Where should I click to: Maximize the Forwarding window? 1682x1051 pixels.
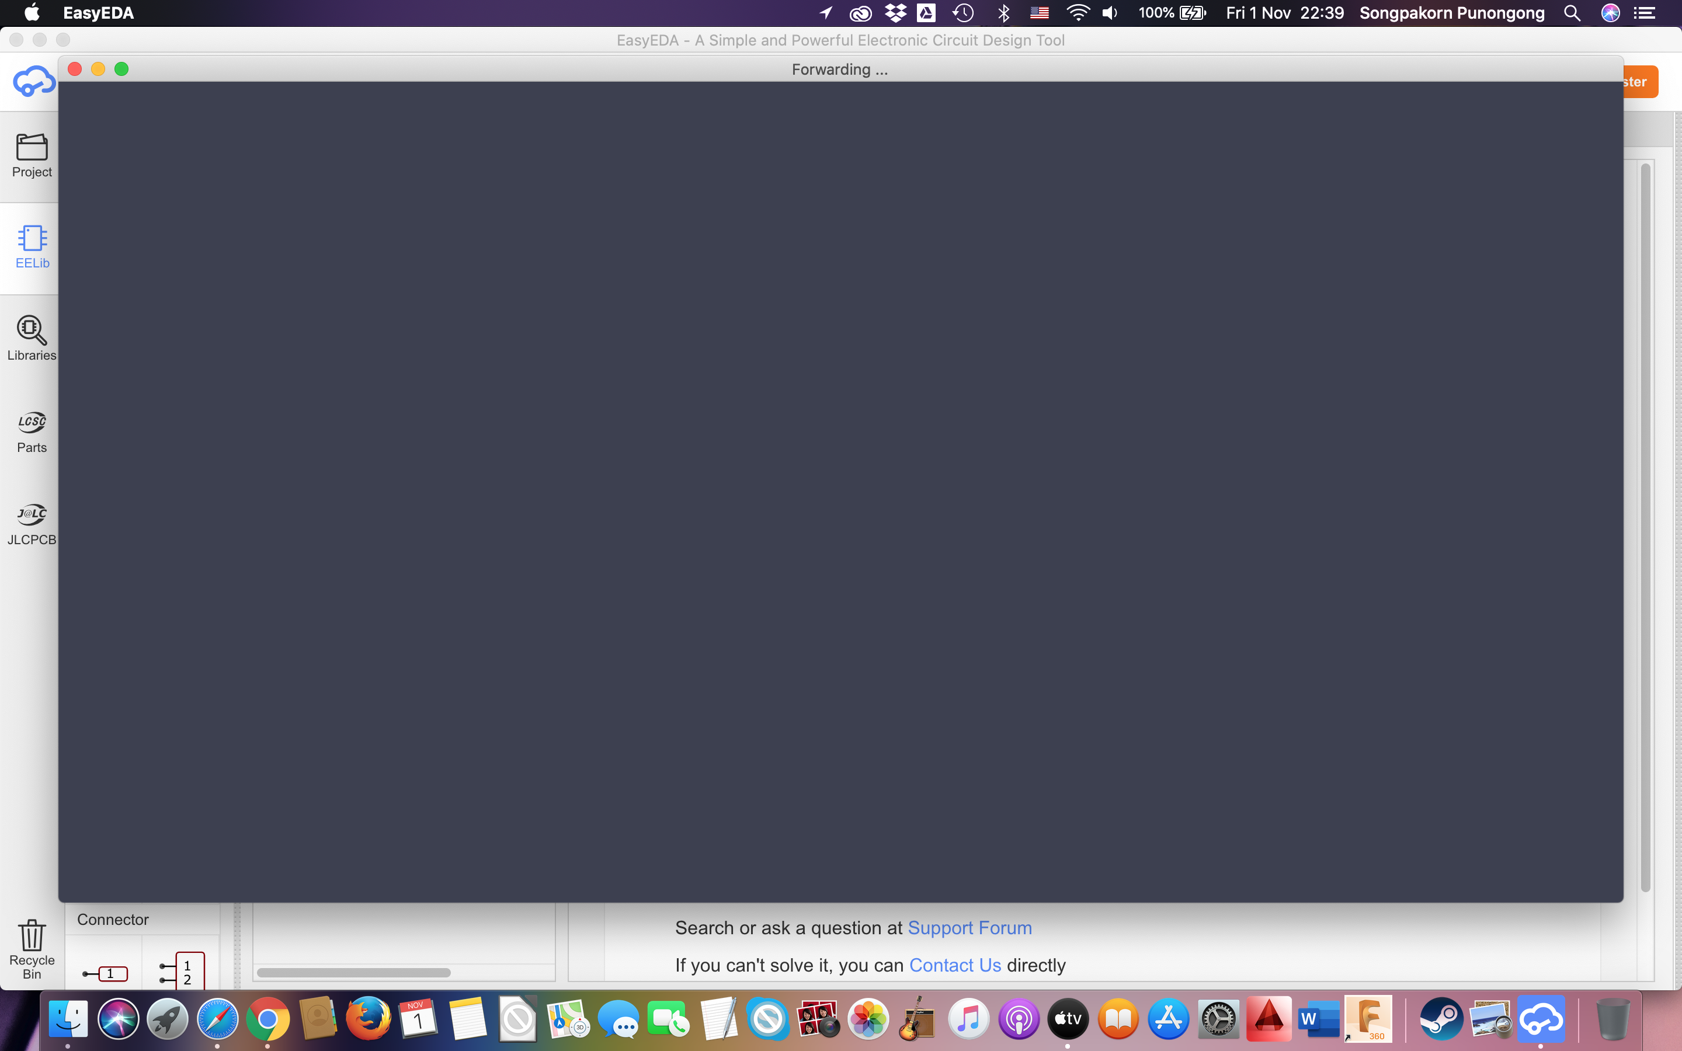coord(121,69)
